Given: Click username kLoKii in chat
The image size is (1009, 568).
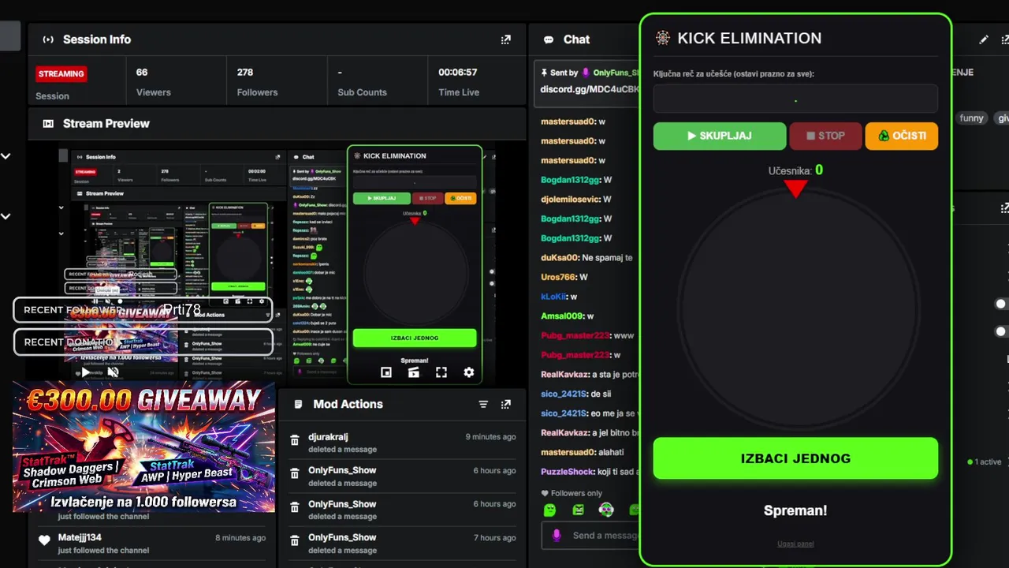Looking at the screenshot, I should 553,297.
